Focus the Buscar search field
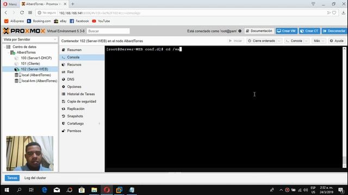The image size is (348, 195). [108, 31]
